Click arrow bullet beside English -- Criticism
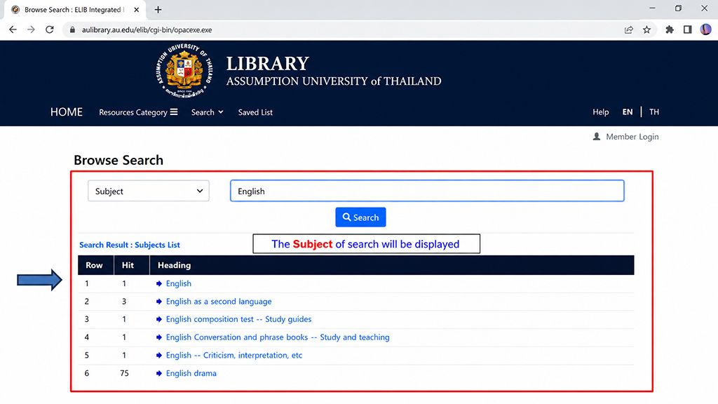718x404 pixels. point(159,356)
